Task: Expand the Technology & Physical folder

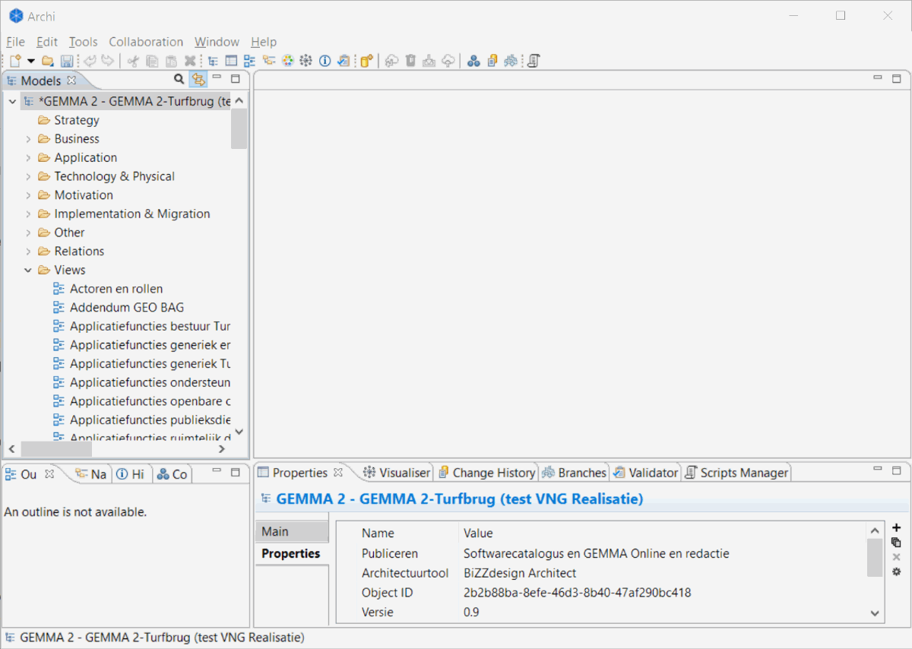Action: click(x=28, y=176)
